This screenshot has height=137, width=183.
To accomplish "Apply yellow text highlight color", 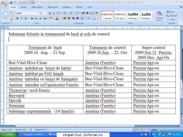I will coord(51,19).
